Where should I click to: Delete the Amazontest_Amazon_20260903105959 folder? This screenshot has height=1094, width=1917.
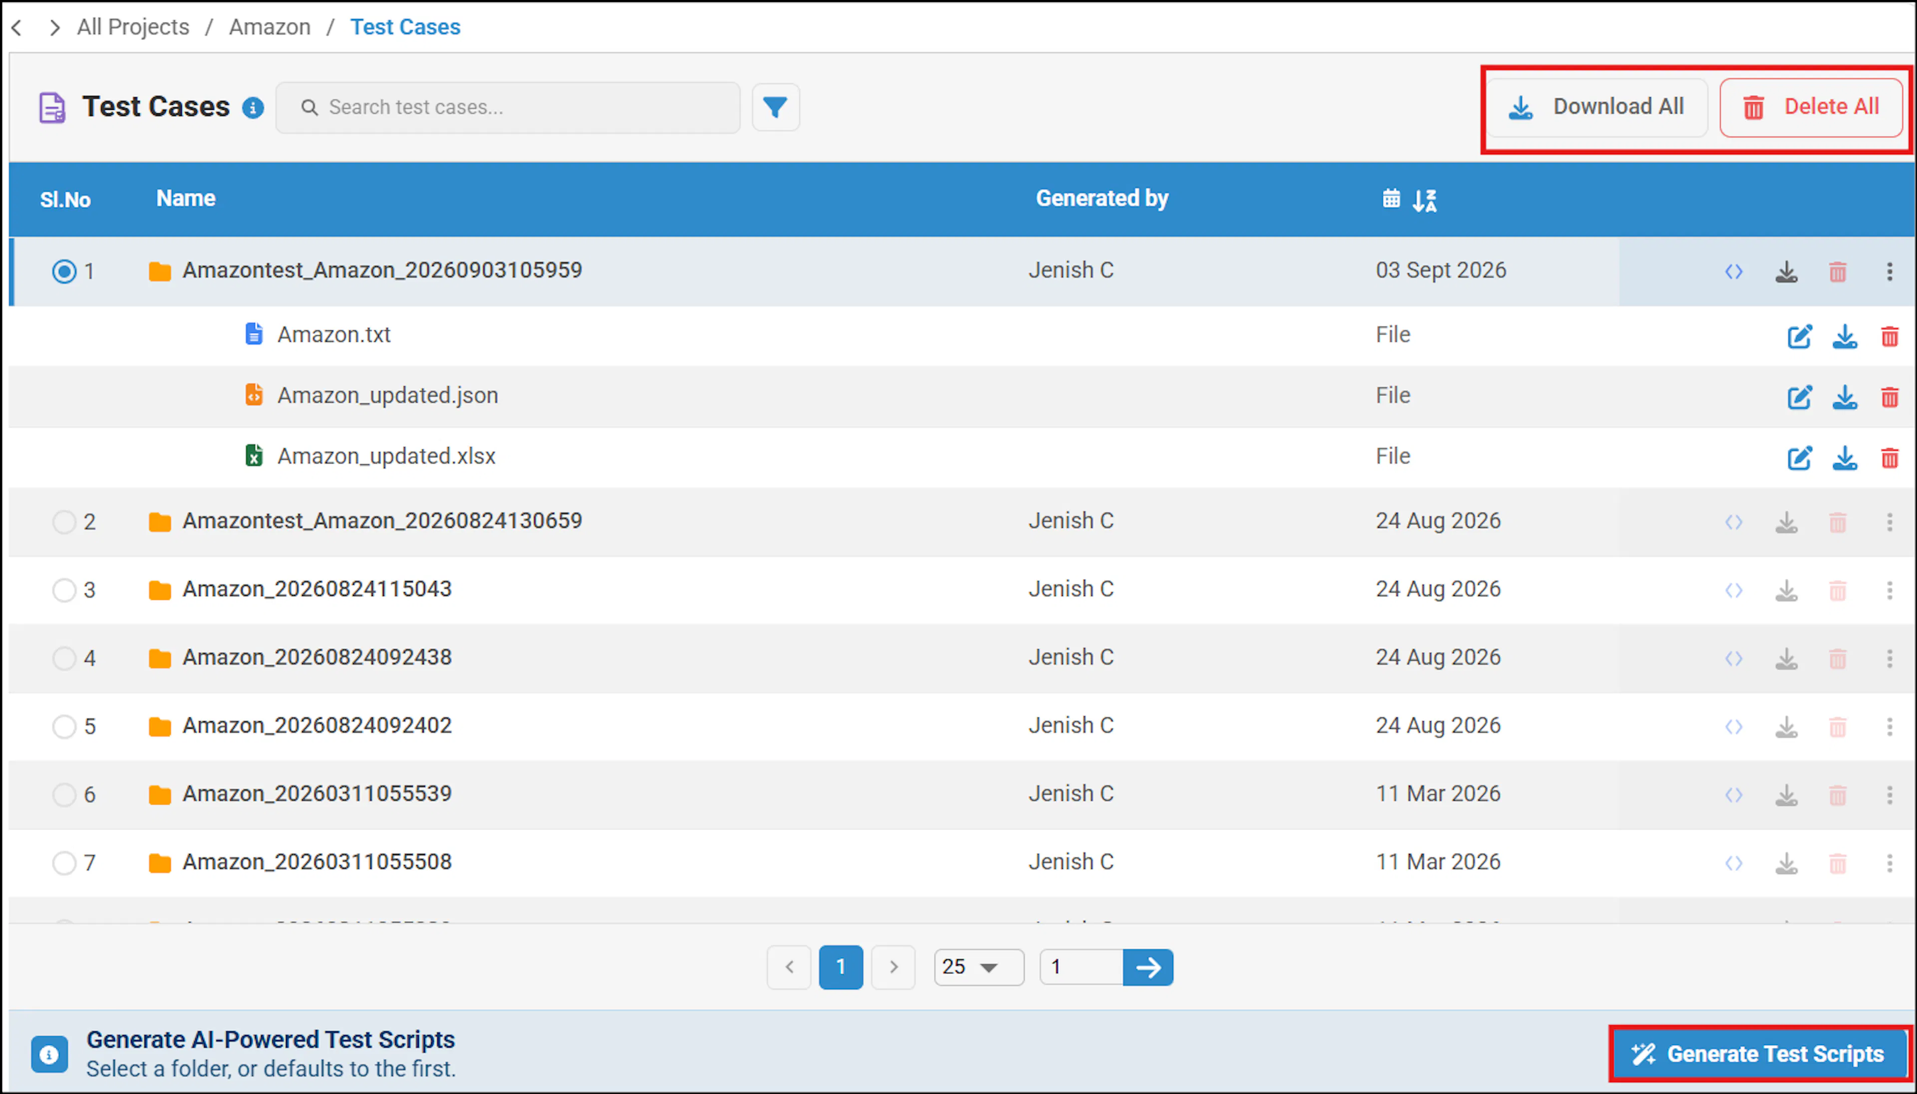(x=1837, y=271)
